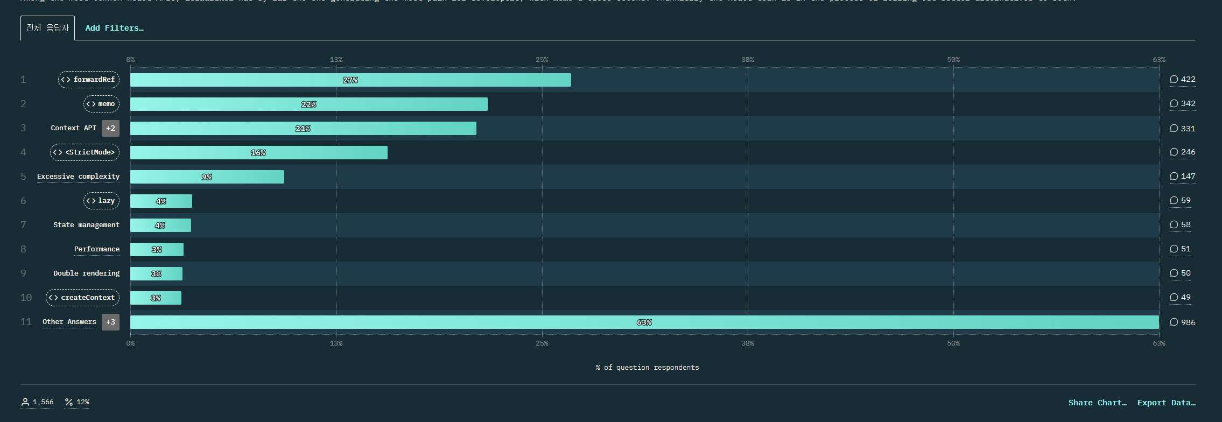The image size is (1222, 422).
Task: Click the 63% Other Answers bar
Action: 644,322
